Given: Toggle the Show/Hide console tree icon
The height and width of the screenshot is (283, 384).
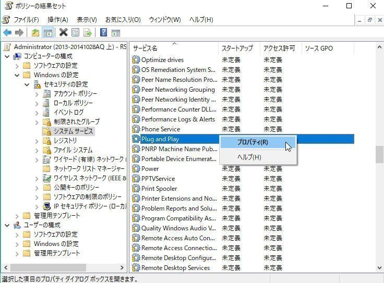Looking at the screenshot, I should [x=48, y=32].
